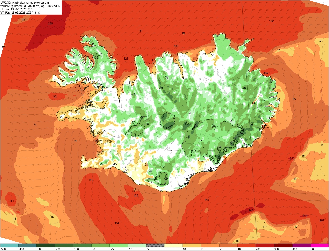Click the map value '97' at the left edge

click(x=4, y=47)
